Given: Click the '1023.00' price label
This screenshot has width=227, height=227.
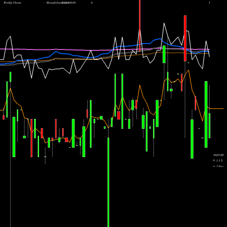Looking at the screenshot, I should tap(218, 155).
